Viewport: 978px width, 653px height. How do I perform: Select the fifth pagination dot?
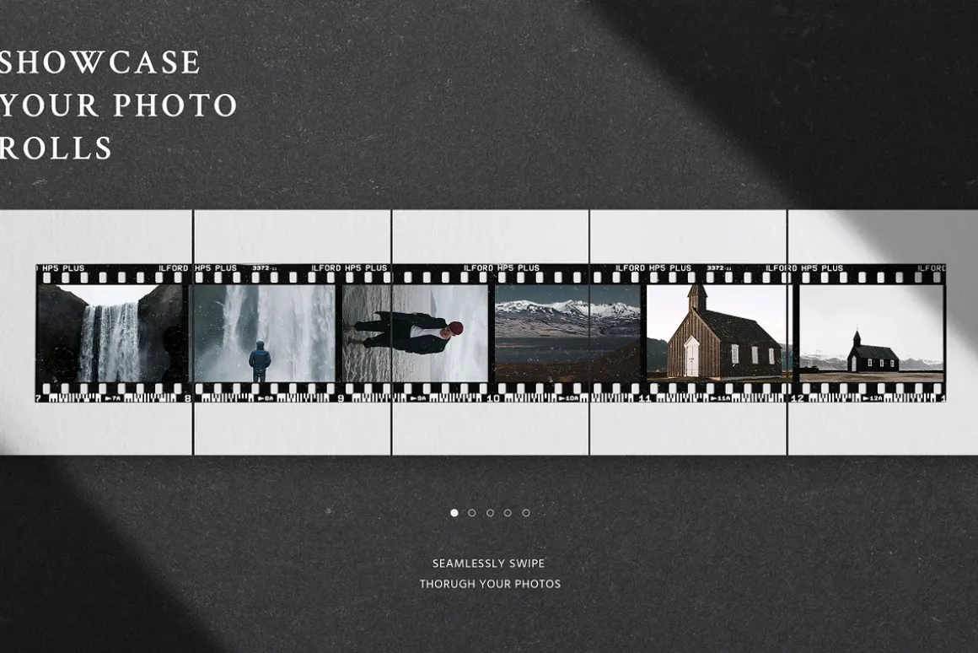pyautogui.click(x=526, y=513)
